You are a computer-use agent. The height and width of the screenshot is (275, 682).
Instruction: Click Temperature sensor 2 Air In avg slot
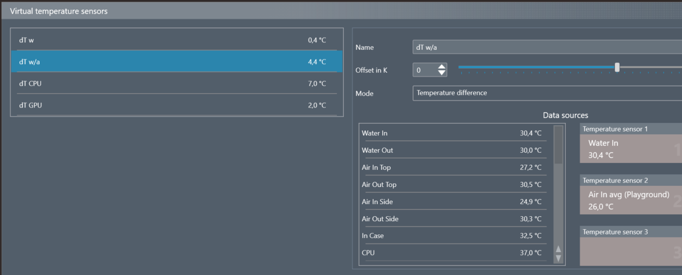click(631, 200)
